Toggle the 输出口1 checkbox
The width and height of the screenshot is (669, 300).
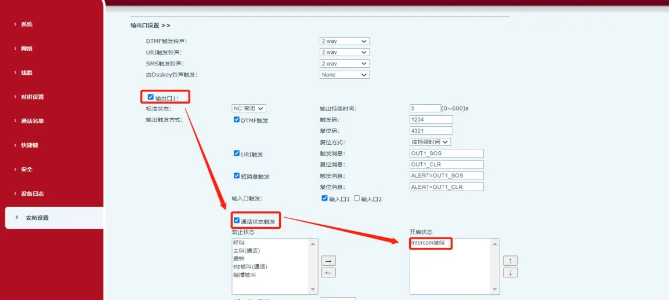coord(151,97)
